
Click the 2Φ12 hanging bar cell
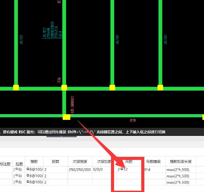[129, 170]
